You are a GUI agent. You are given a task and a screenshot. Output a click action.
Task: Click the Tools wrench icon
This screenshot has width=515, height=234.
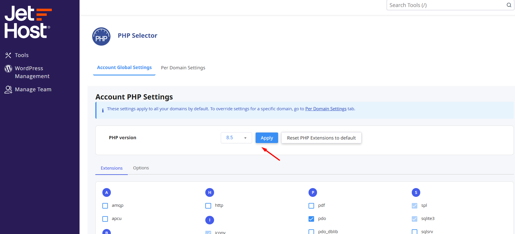8,55
